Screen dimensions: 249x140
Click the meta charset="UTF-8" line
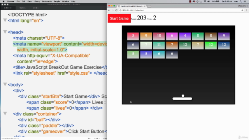(39, 38)
